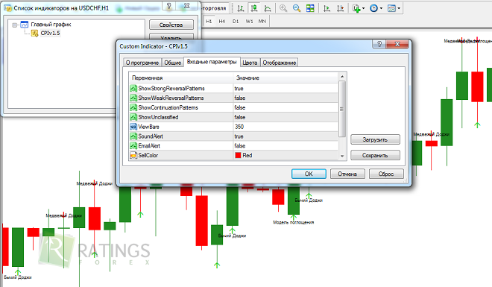The height and width of the screenshot is (287, 492).
Task: Open the Цвета tab
Action: [250, 63]
